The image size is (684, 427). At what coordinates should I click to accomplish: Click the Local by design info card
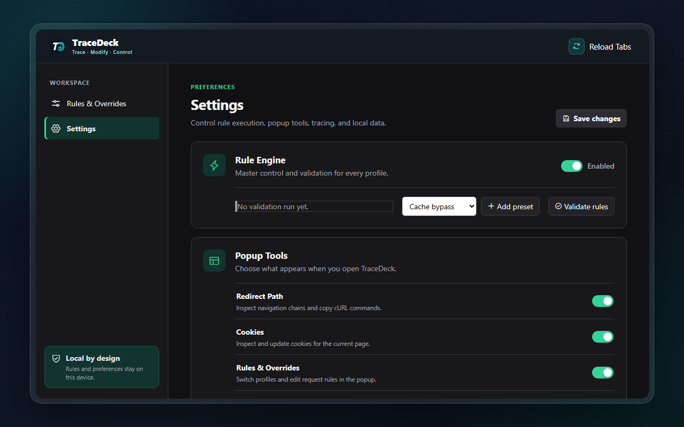[102, 367]
